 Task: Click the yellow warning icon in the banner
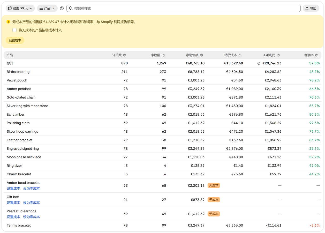tap(8, 22)
